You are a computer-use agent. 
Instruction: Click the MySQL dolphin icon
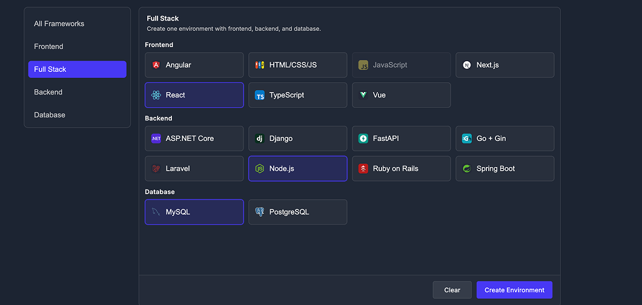pyautogui.click(x=156, y=212)
